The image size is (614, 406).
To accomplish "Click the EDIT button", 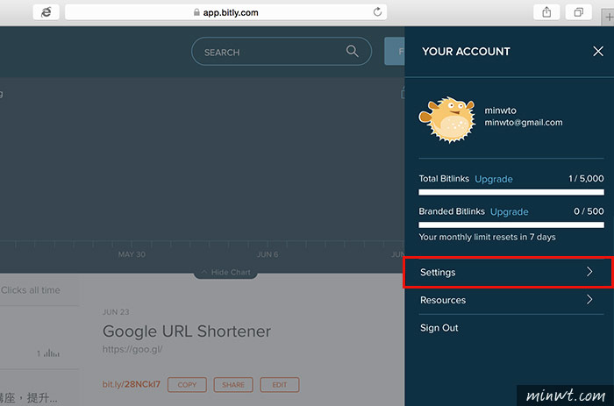I will pos(280,384).
